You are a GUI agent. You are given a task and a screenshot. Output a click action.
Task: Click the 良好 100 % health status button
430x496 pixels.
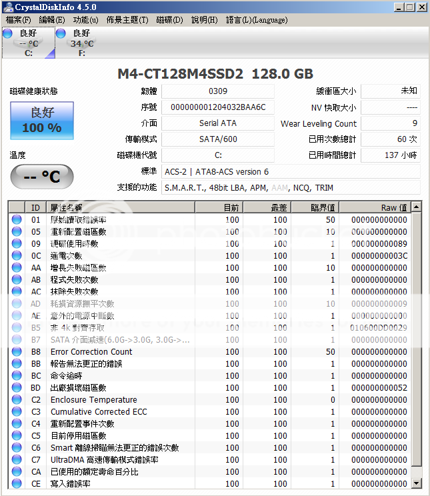pyautogui.click(x=41, y=120)
